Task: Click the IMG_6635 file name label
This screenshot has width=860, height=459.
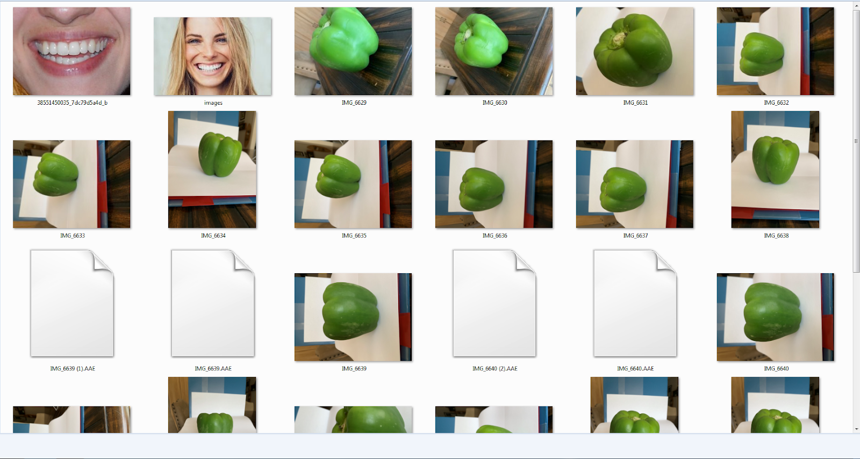Action: point(354,236)
